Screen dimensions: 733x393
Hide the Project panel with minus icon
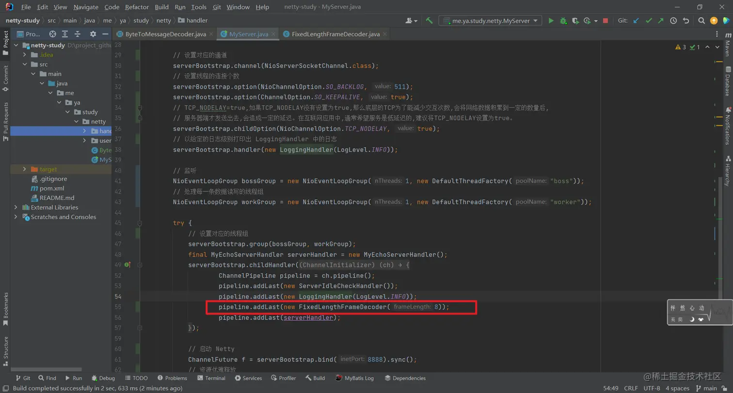(x=105, y=34)
